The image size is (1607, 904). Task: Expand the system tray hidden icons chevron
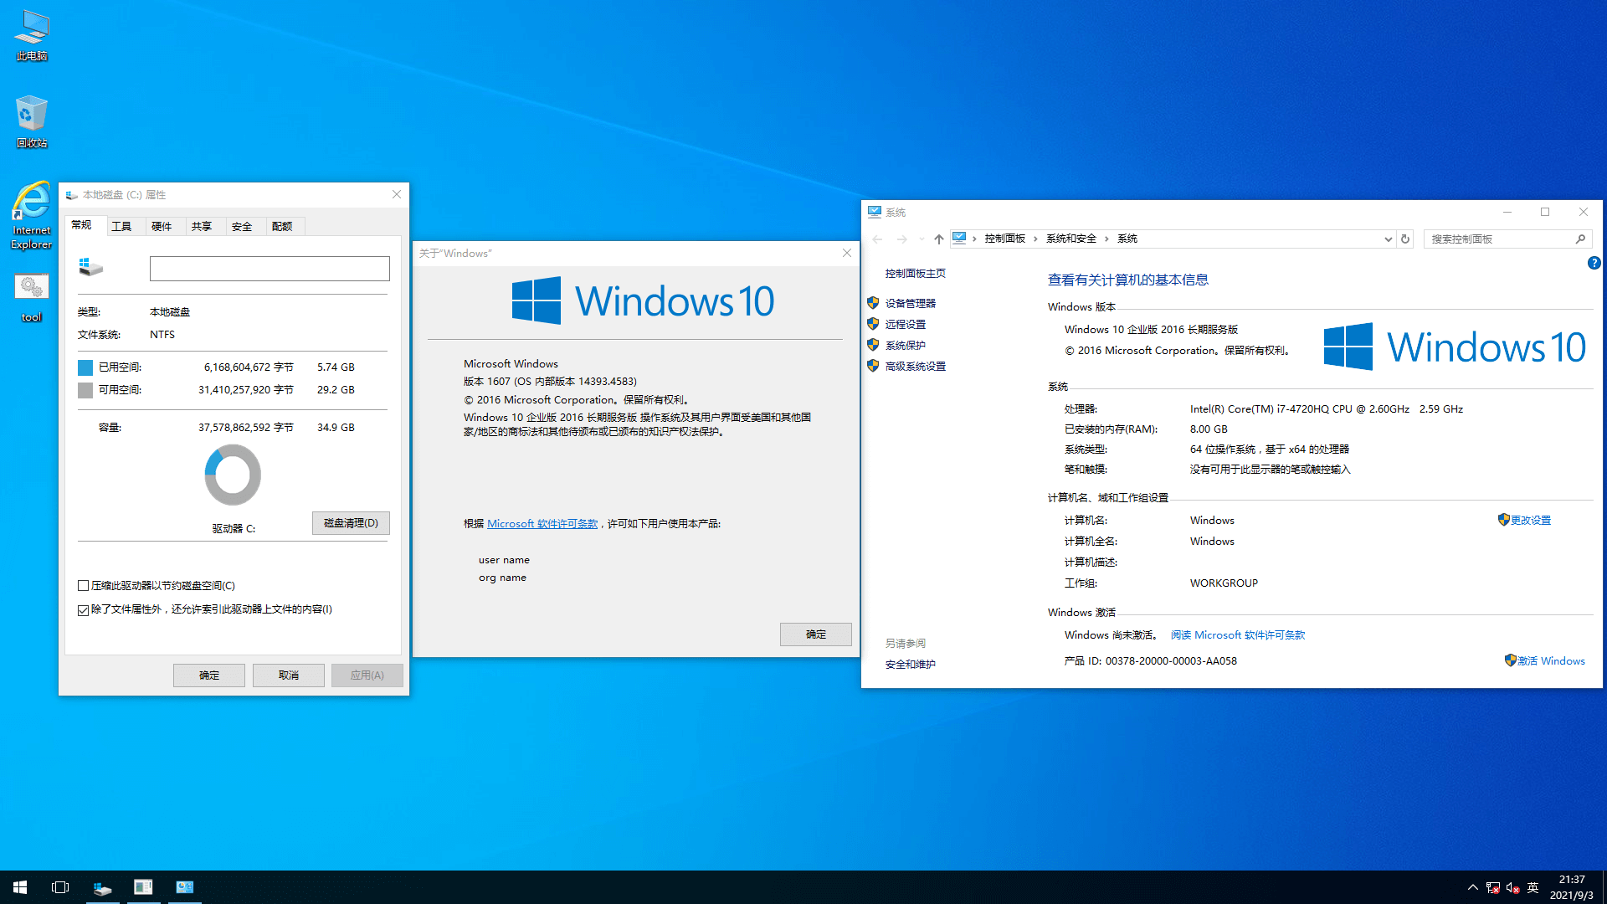(1472, 887)
